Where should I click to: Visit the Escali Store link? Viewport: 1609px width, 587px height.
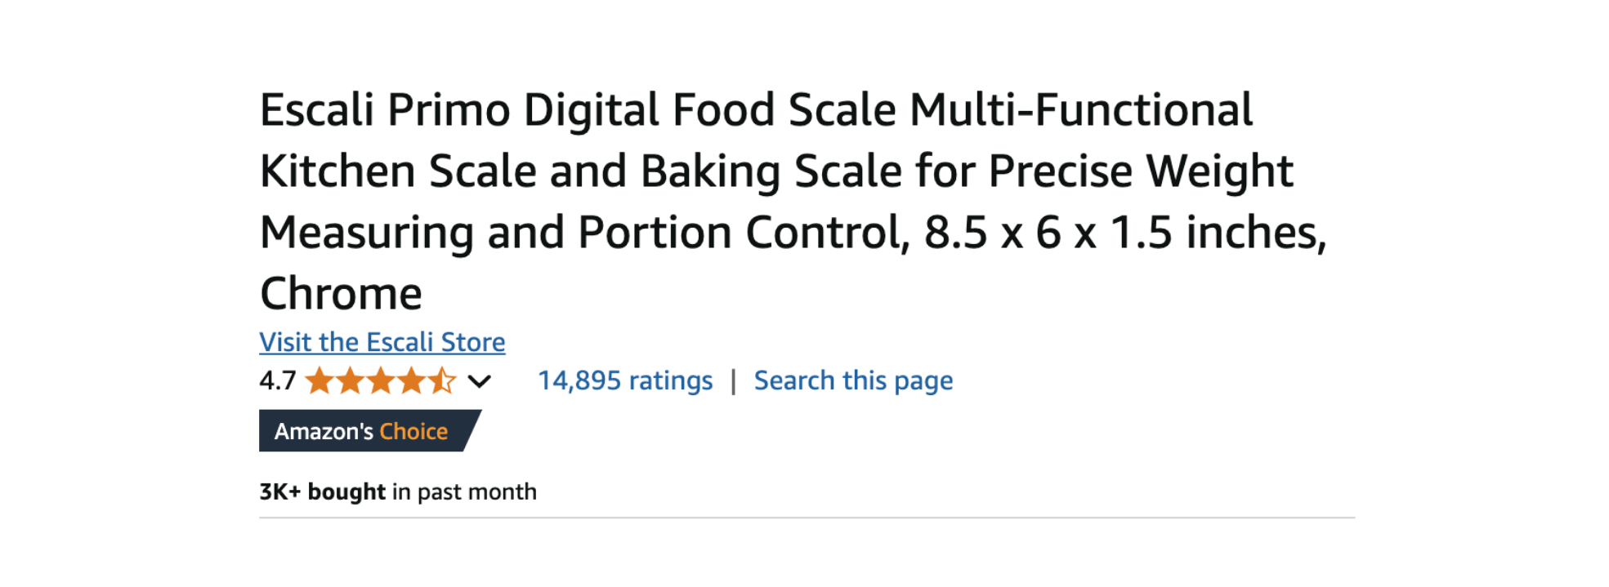coord(382,342)
